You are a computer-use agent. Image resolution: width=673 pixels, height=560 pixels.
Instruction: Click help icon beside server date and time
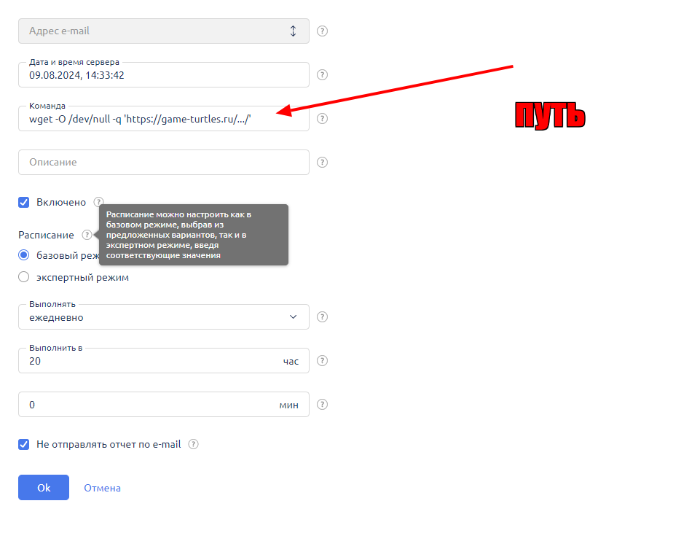coord(323,75)
